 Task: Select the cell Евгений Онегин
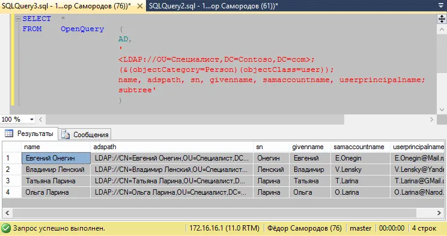(56, 158)
